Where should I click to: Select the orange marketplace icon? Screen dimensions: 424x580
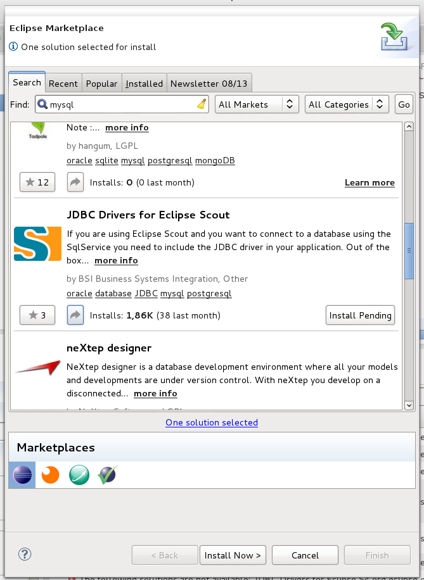click(50, 475)
